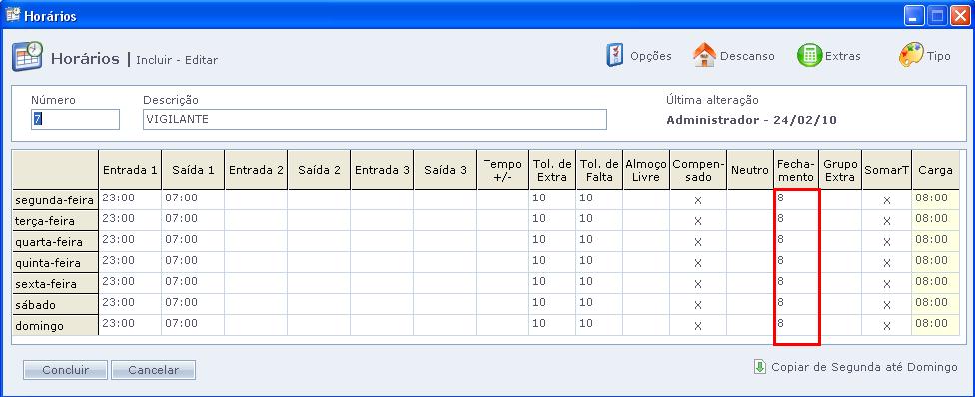Toggle Compensado for quarta-feira
The image size is (975, 397).
coord(697,242)
